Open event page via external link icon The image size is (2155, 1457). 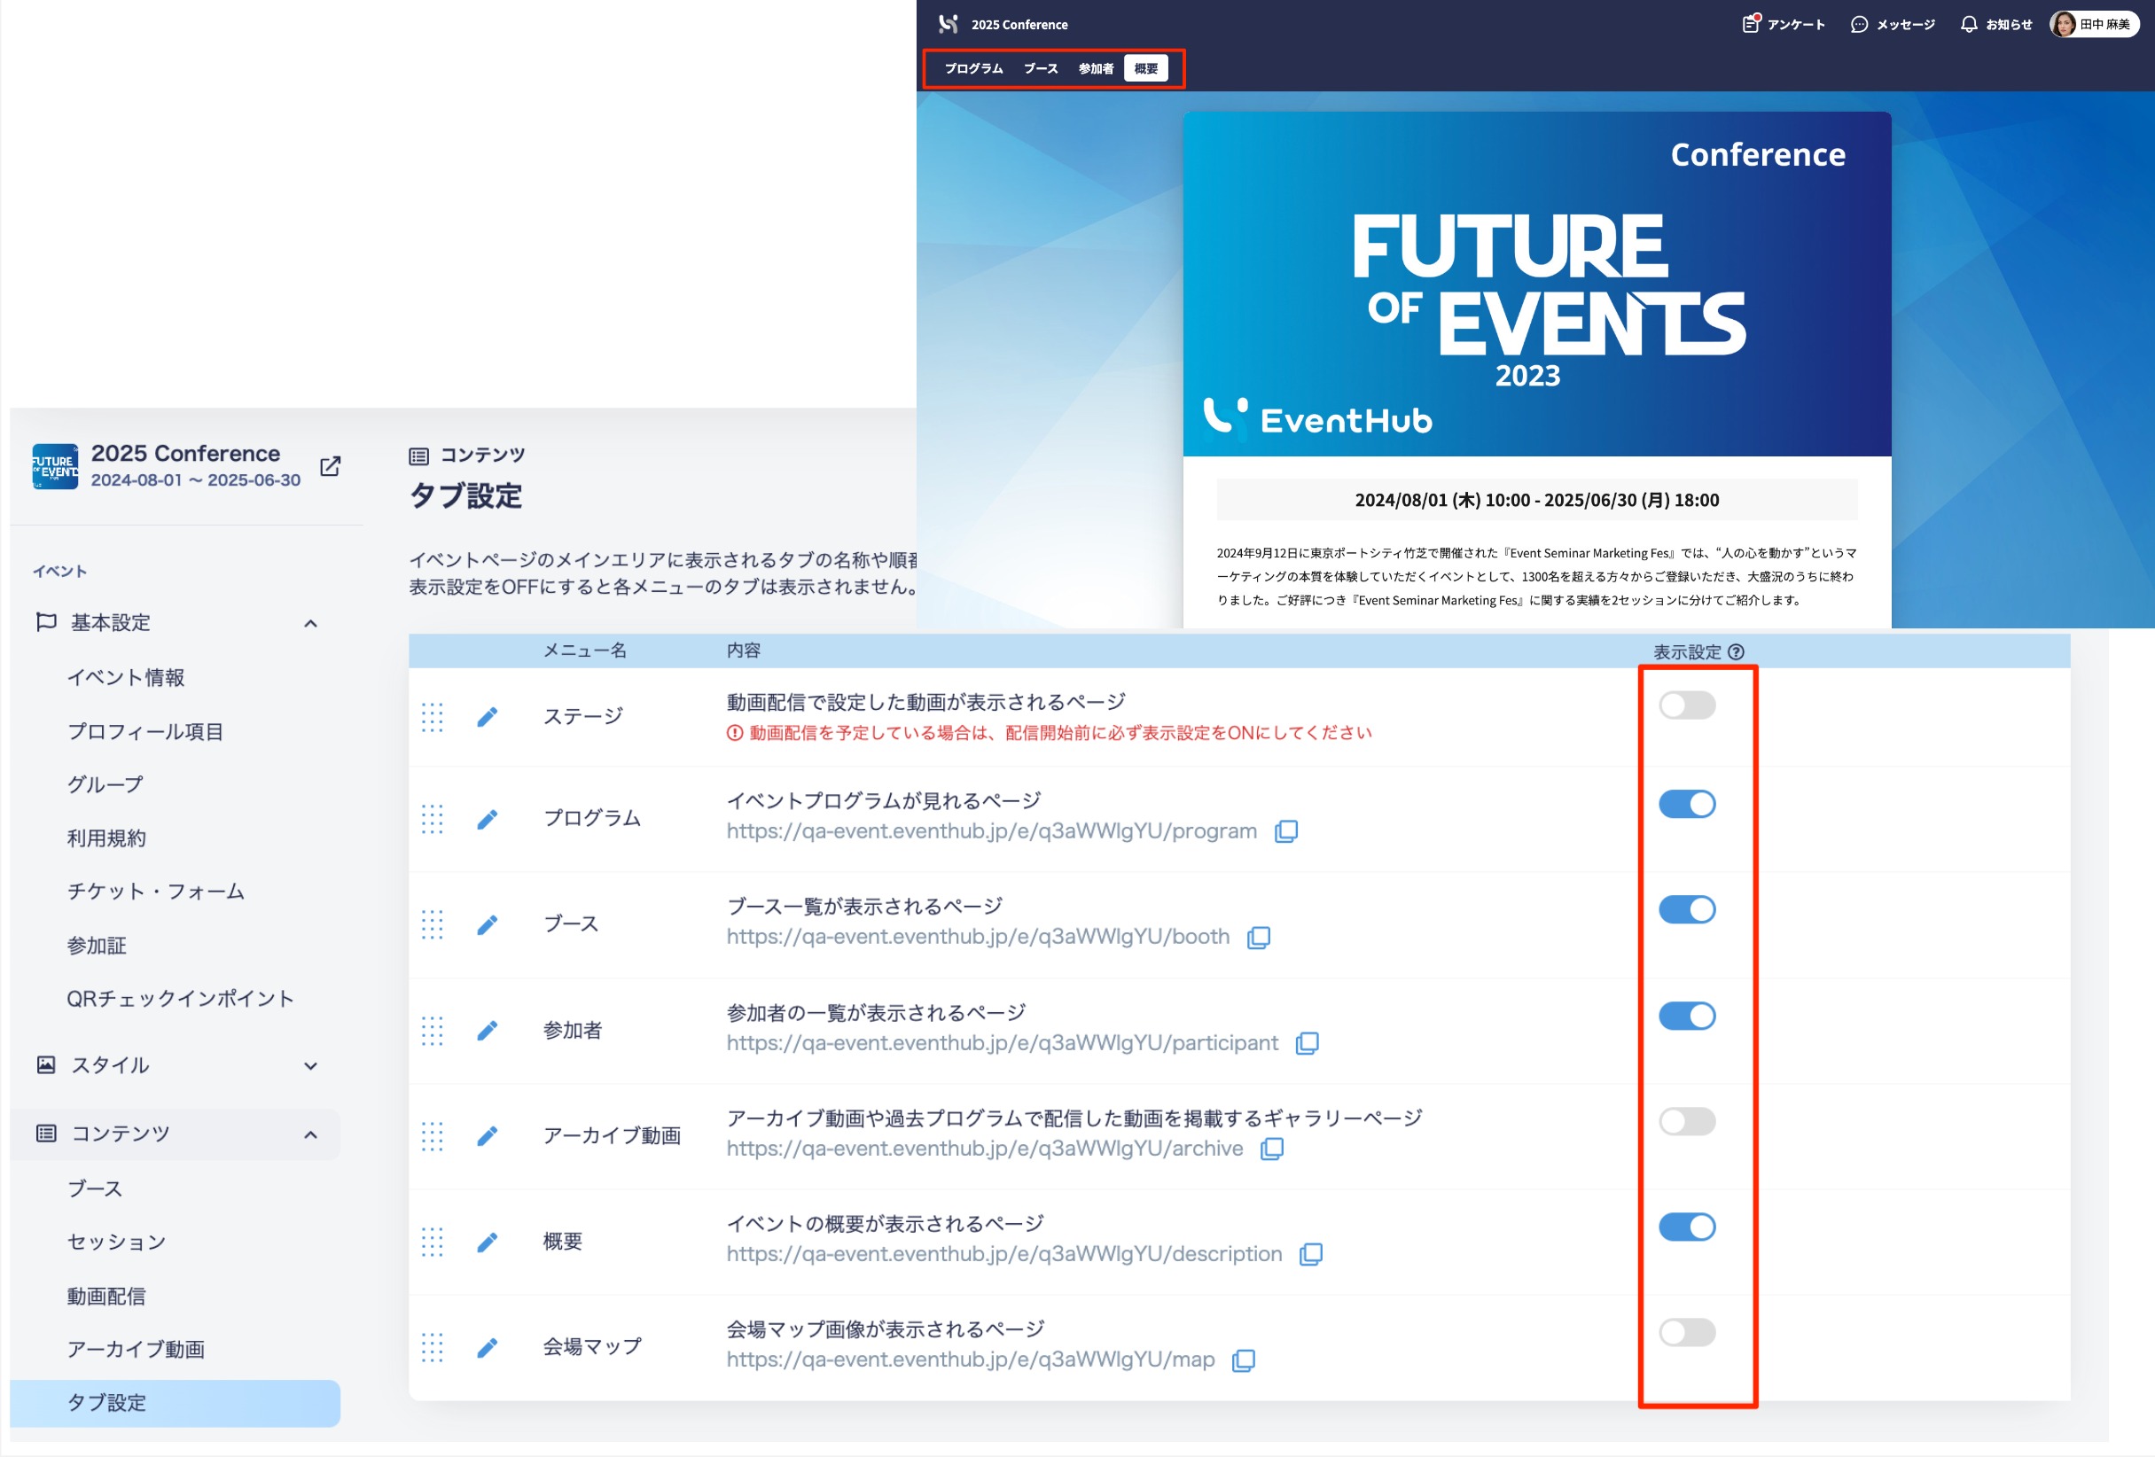pos(330,466)
